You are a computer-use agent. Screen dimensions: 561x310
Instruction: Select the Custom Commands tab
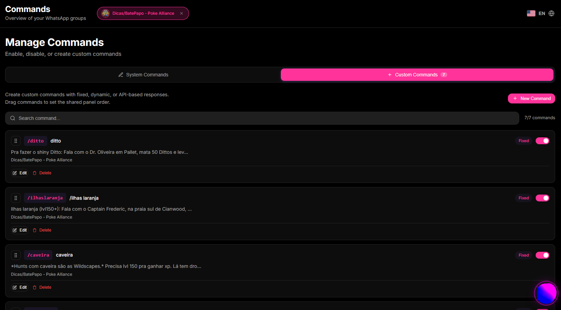click(x=417, y=75)
